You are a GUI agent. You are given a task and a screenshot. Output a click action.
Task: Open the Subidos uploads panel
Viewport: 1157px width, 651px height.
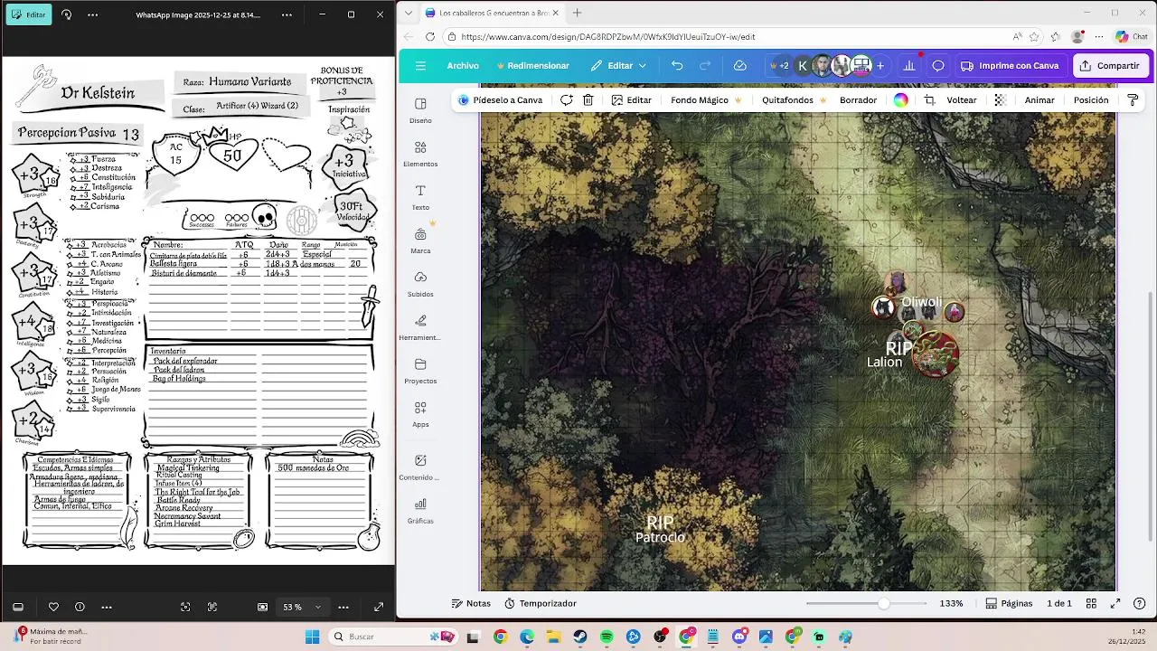pyautogui.click(x=420, y=283)
